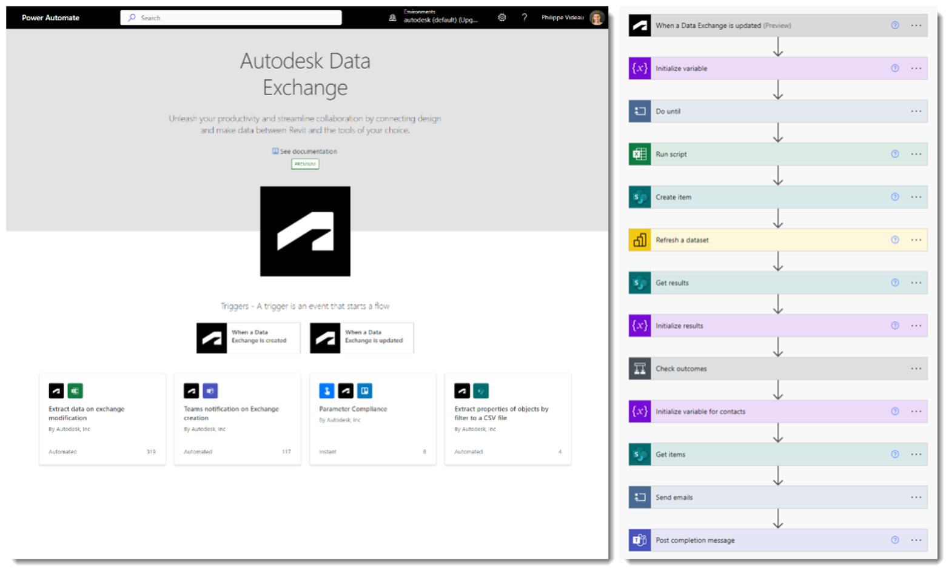Open the See documentation link
This screenshot has height=570, width=946.
coord(304,151)
